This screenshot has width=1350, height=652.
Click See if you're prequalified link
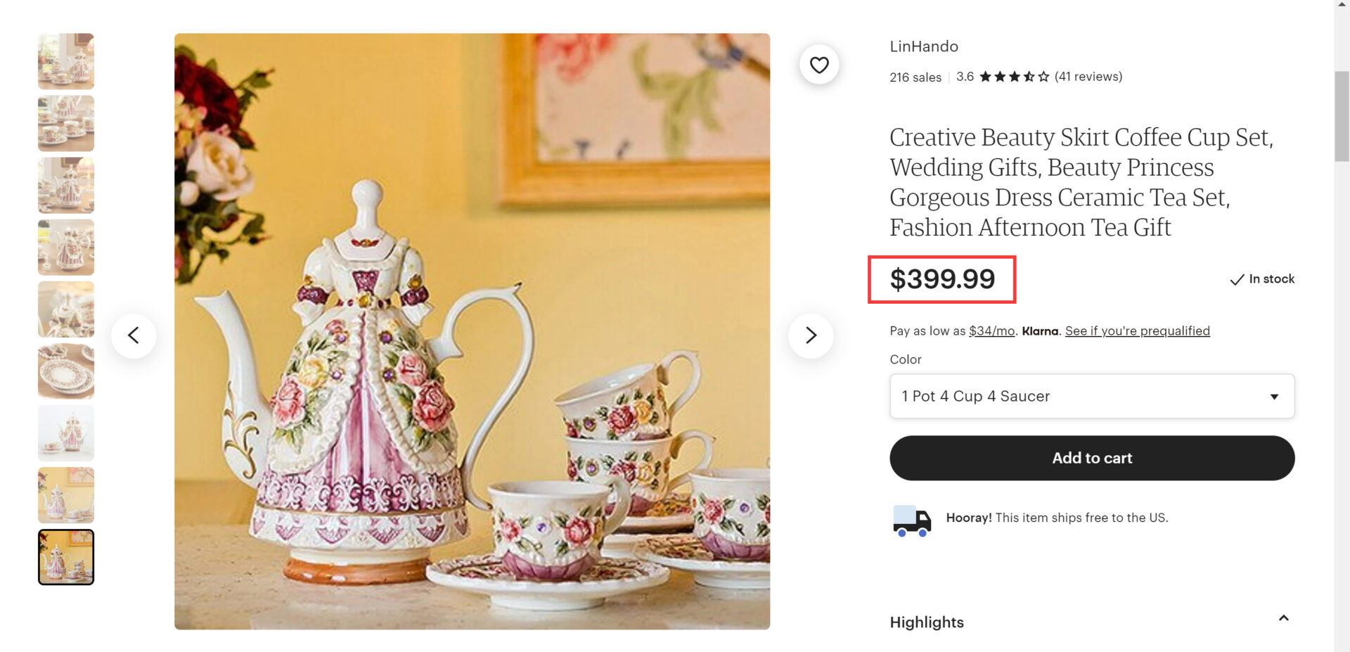(1137, 331)
